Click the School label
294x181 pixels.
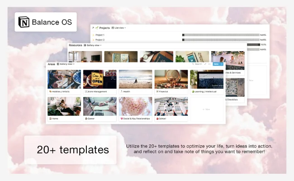162,119
